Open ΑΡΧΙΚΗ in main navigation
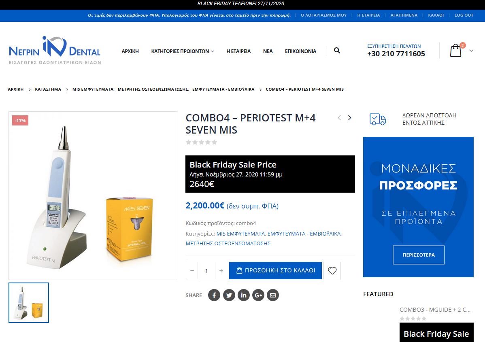 coord(130,51)
